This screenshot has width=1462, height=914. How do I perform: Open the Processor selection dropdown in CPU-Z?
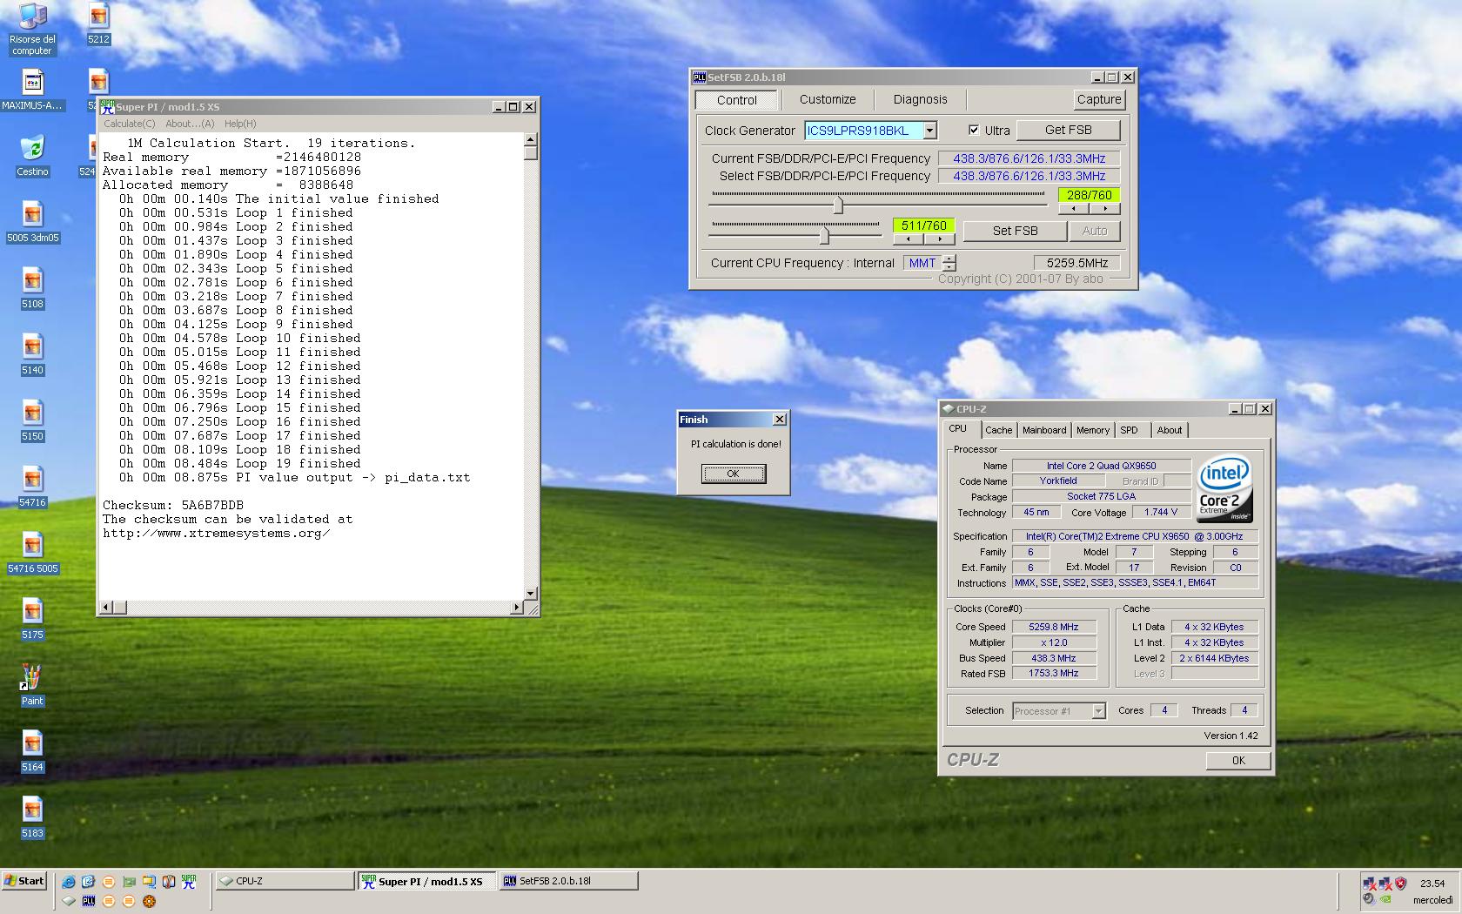pos(1098,711)
